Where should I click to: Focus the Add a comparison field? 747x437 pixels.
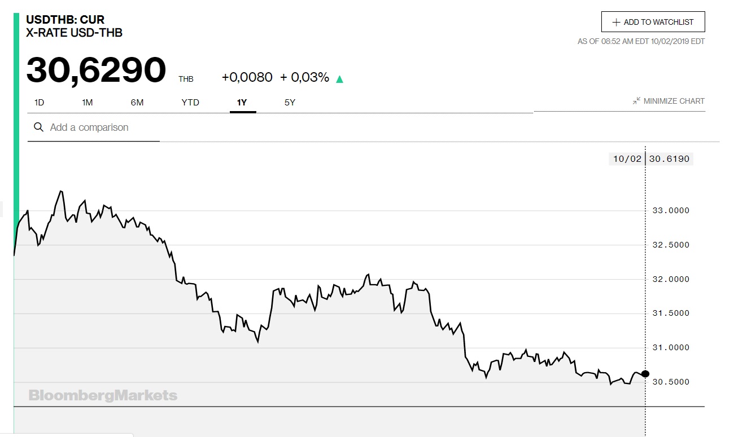coord(102,127)
